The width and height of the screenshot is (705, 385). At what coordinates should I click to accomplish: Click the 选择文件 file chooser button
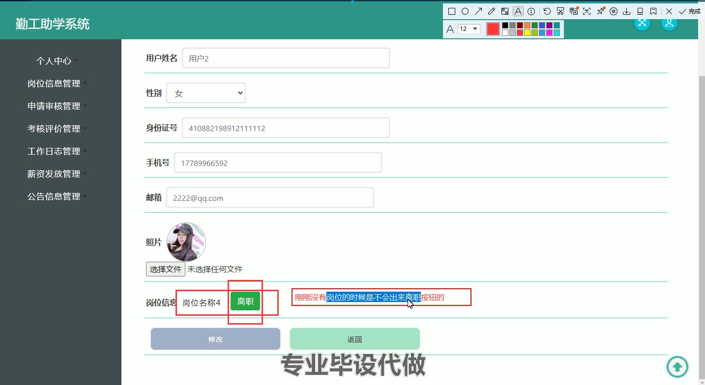[166, 269]
